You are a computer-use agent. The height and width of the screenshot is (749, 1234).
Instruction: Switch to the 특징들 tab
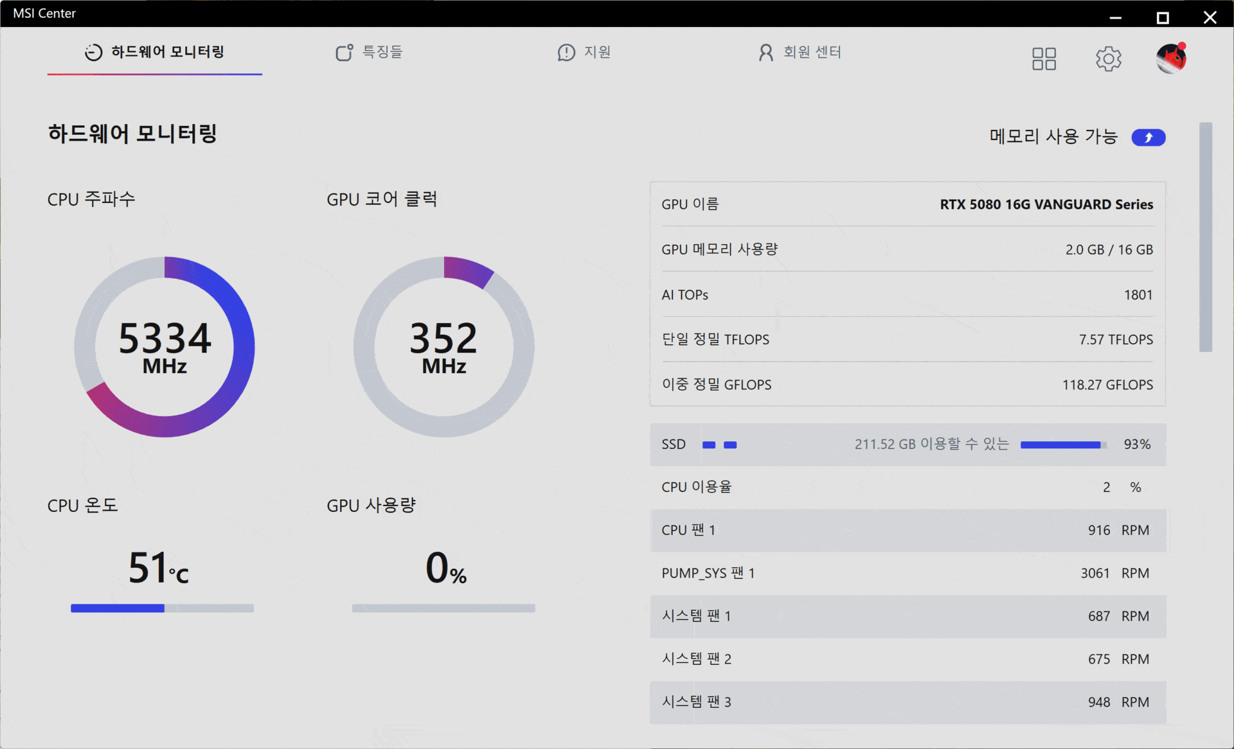click(x=369, y=52)
